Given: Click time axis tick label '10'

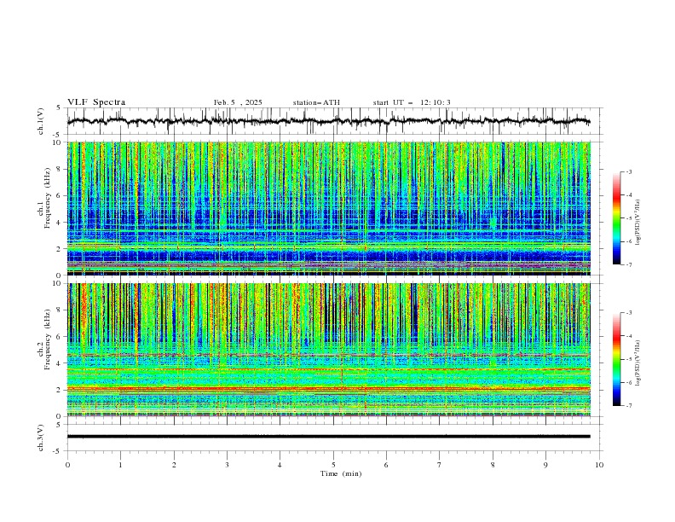Looking at the screenshot, I should (x=599, y=465).
